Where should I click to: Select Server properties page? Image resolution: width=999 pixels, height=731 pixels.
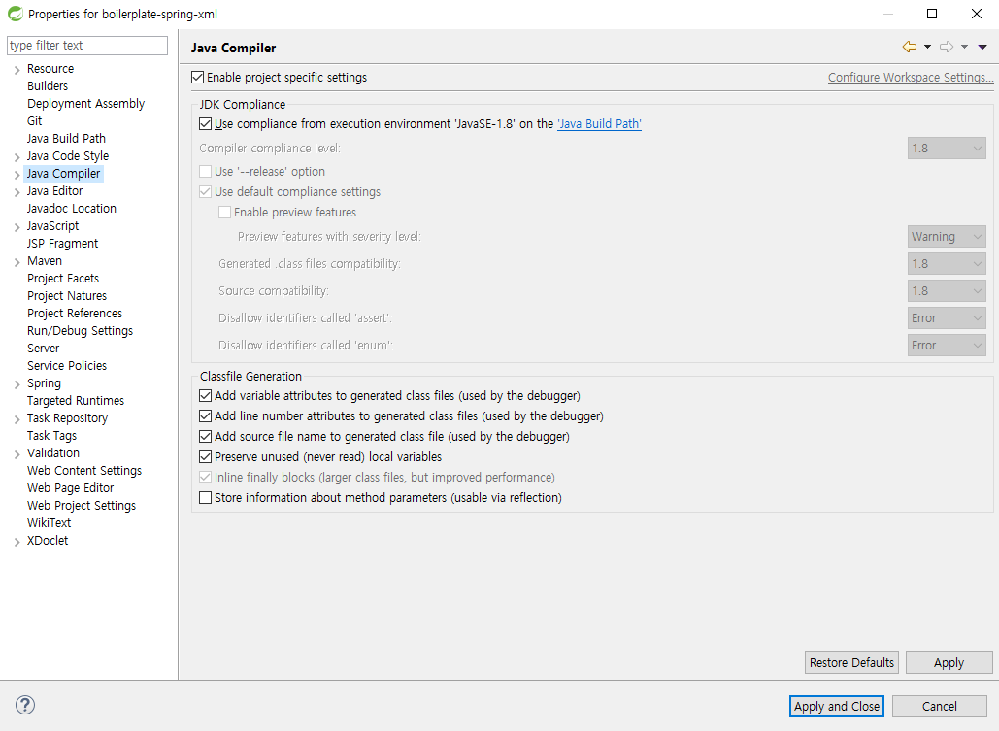(43, 349)
